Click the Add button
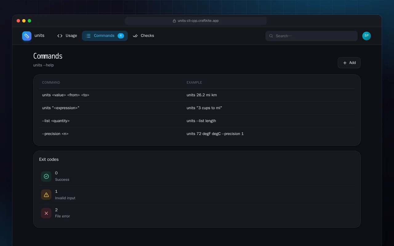 349,63
